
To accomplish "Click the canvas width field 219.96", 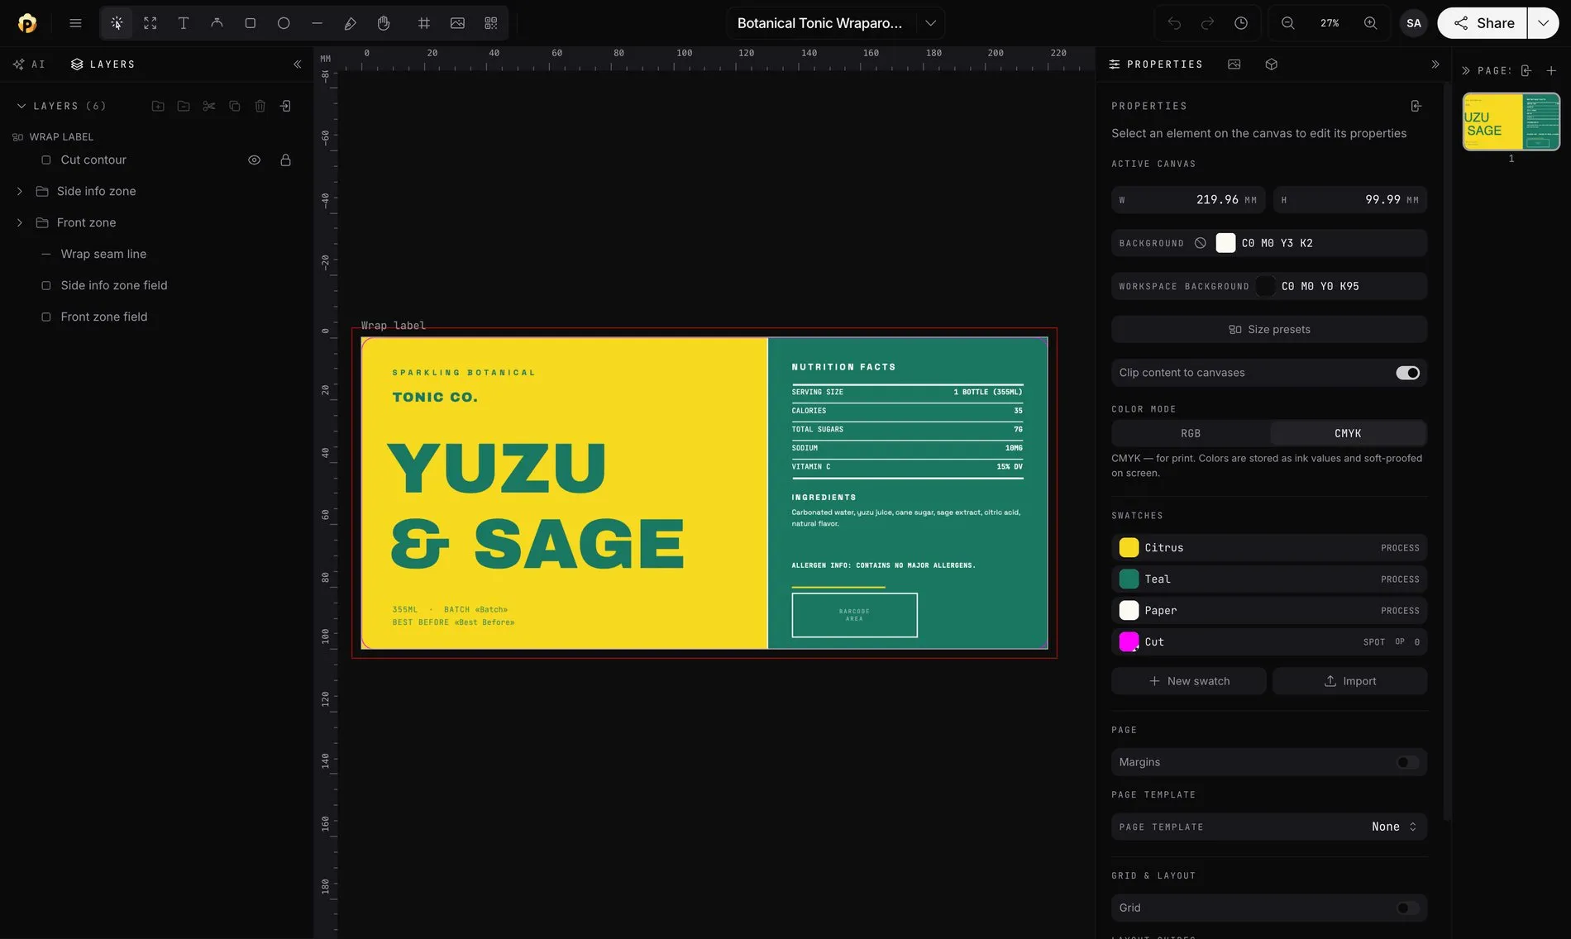I will 1188,200.
